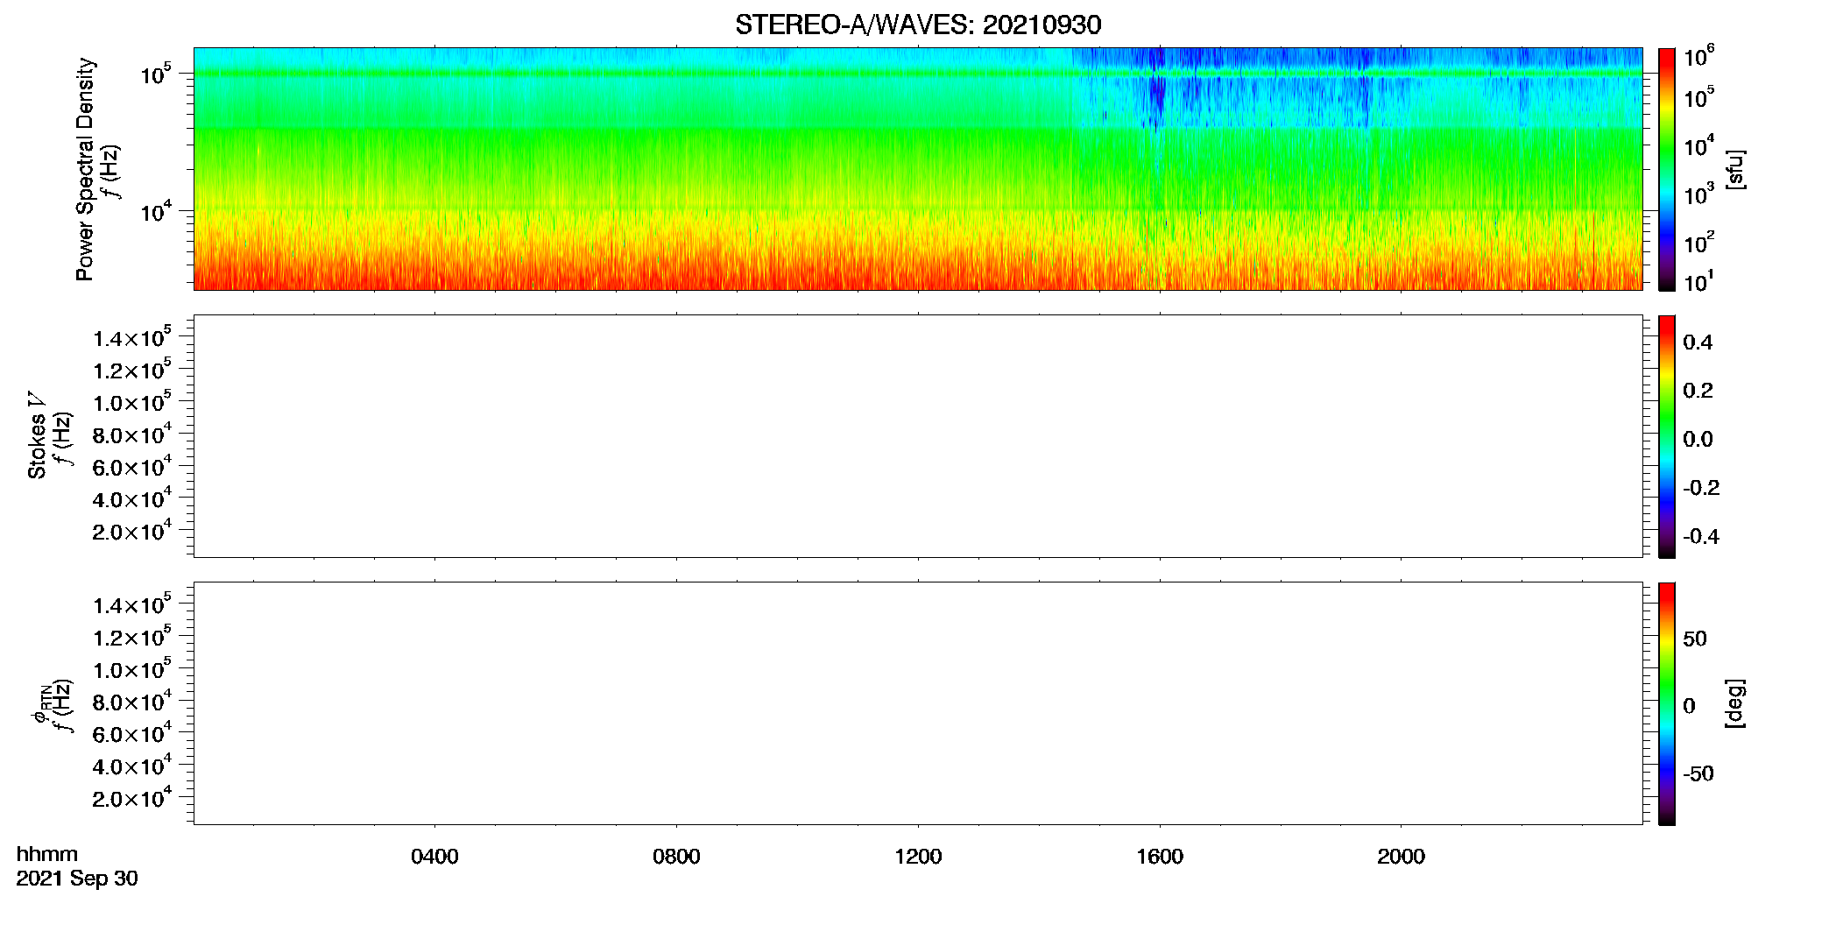The width and height of the screenshot is (1836, 946).
Task: Click the 0400 time axis label
Action: [434, 857]
